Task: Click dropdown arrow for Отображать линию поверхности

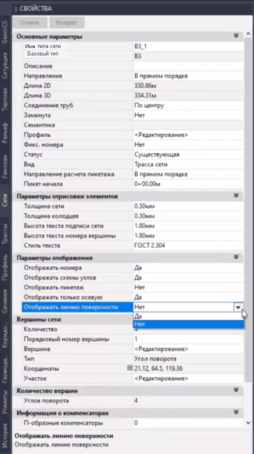Action: (238, 307)
